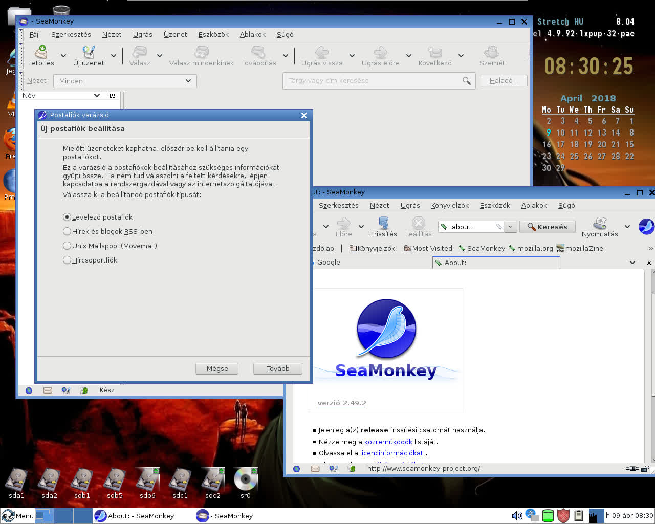Expand the Továbbítás dropdown arrow
The height and width of the screenshot is (524, 655).
(285, 56)
